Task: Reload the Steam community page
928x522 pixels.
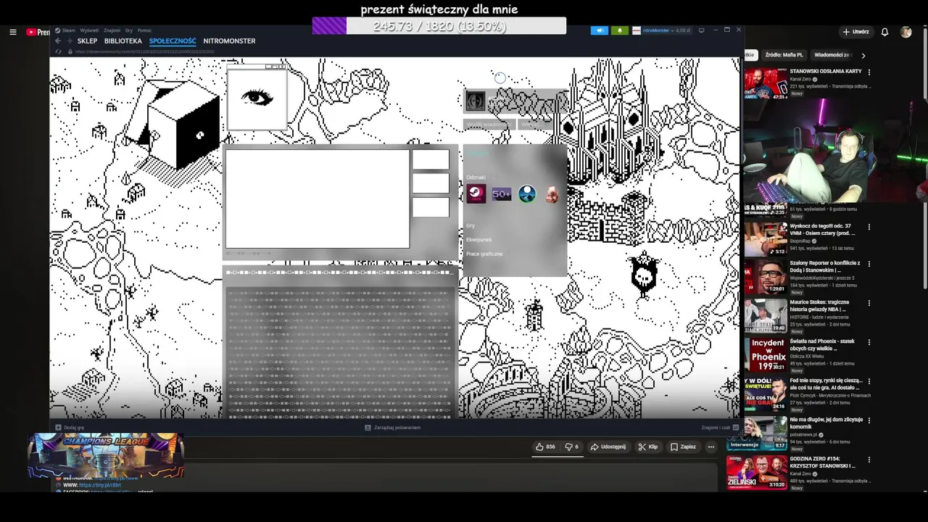Action: tap(59, 51)
